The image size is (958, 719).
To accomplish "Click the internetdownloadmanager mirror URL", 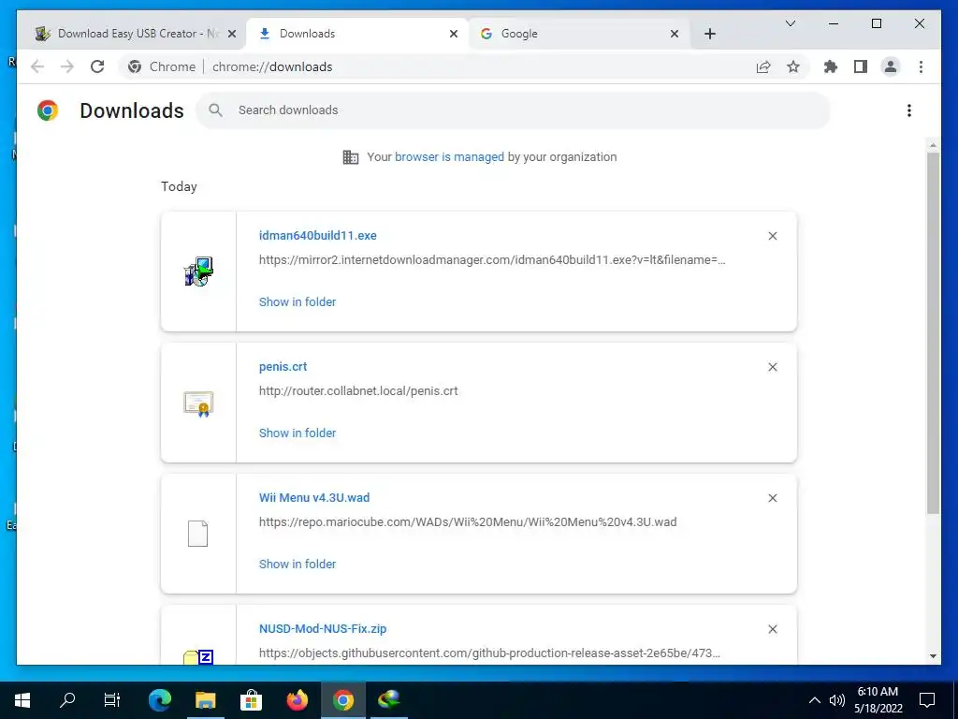I will point(492,260).
